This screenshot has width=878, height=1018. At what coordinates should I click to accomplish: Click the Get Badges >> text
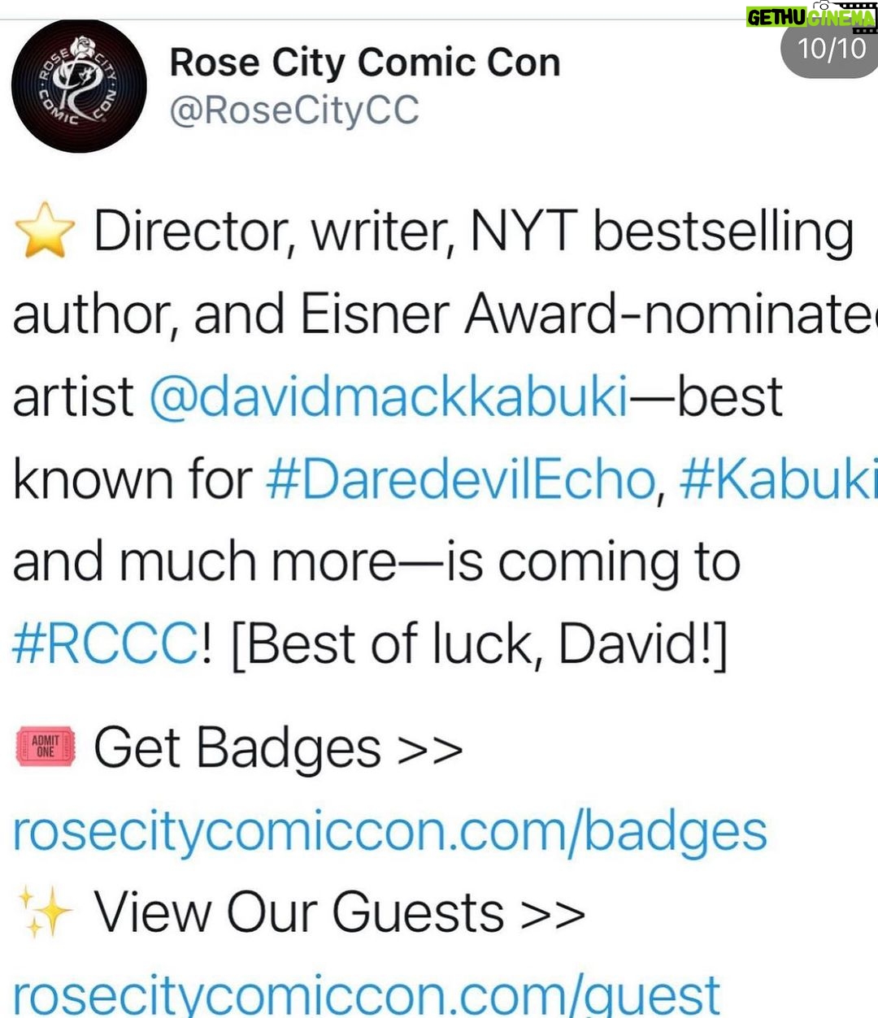(x=278, y=747)
